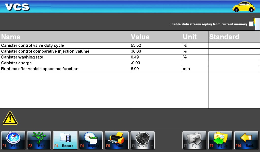Select the Canister charge row
Screen dimensions: 260x152
[x=130, y=63]
